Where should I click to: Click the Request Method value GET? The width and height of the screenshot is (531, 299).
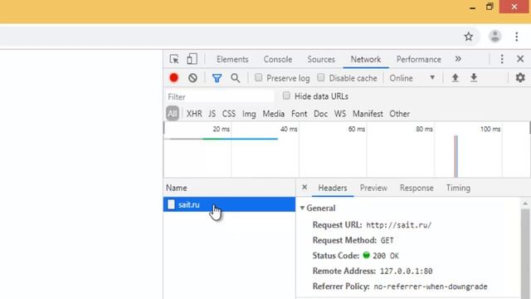pos(387,240)
